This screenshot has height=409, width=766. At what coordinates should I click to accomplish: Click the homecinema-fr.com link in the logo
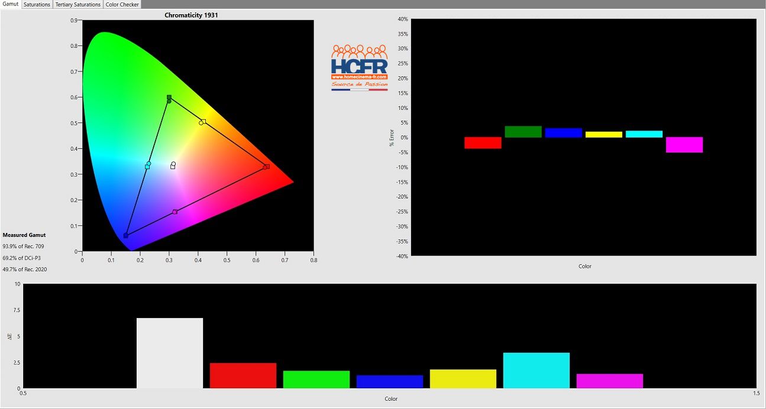359,77
